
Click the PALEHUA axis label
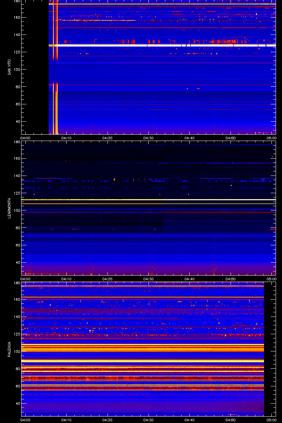point(10,349)
